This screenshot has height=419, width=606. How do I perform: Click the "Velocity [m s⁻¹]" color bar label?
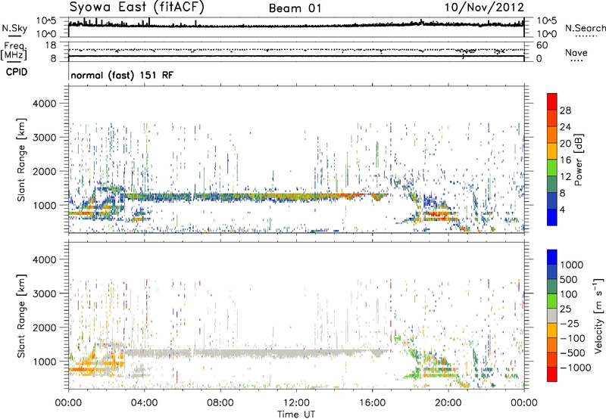pos(598,315)
